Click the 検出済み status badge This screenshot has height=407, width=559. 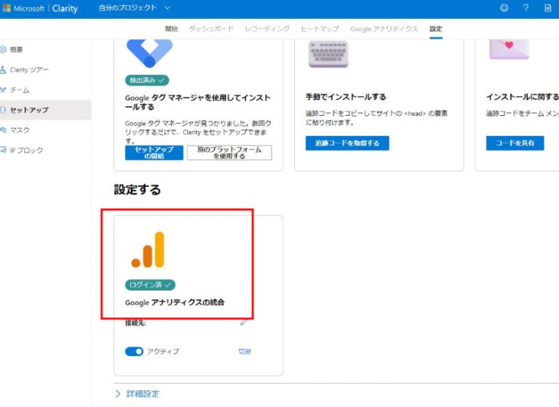147,80
